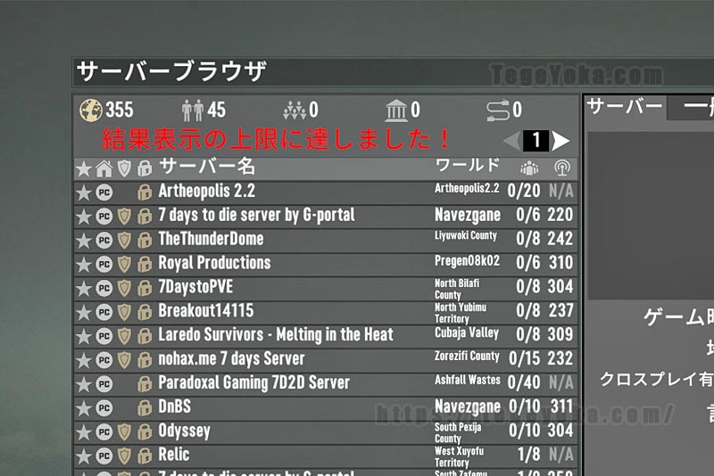The height and width of the screenshot is (476, 714).
Task: Click the lock icon on Paradoxal Gaming row
Action: (145, 384)
